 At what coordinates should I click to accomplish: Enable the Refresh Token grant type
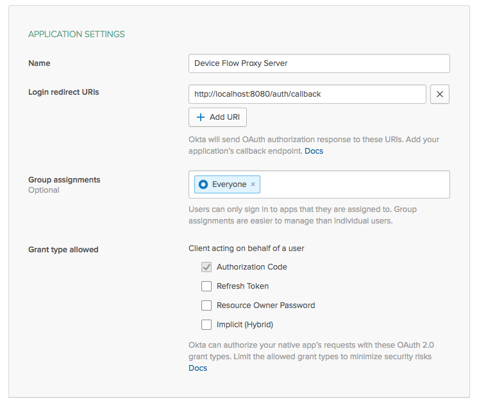[x=206, y=286]
